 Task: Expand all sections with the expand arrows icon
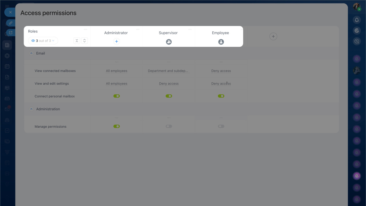(84, 41)
